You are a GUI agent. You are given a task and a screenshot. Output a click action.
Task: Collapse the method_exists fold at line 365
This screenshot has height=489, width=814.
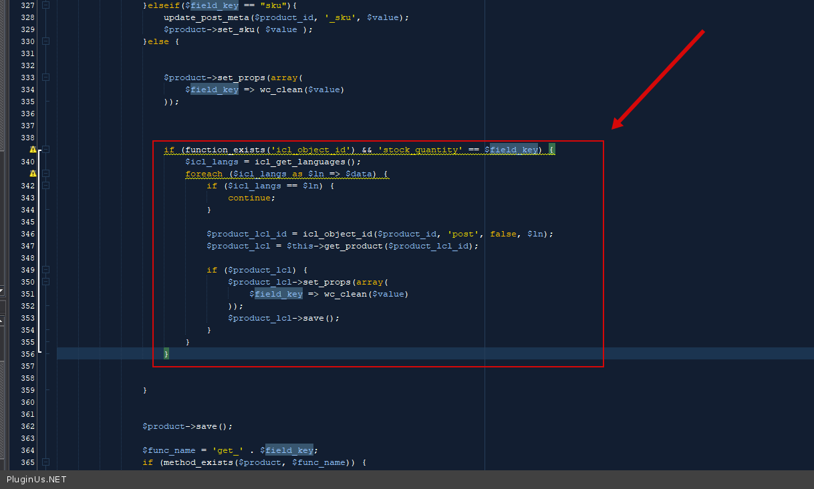click(x=46, y=462)
